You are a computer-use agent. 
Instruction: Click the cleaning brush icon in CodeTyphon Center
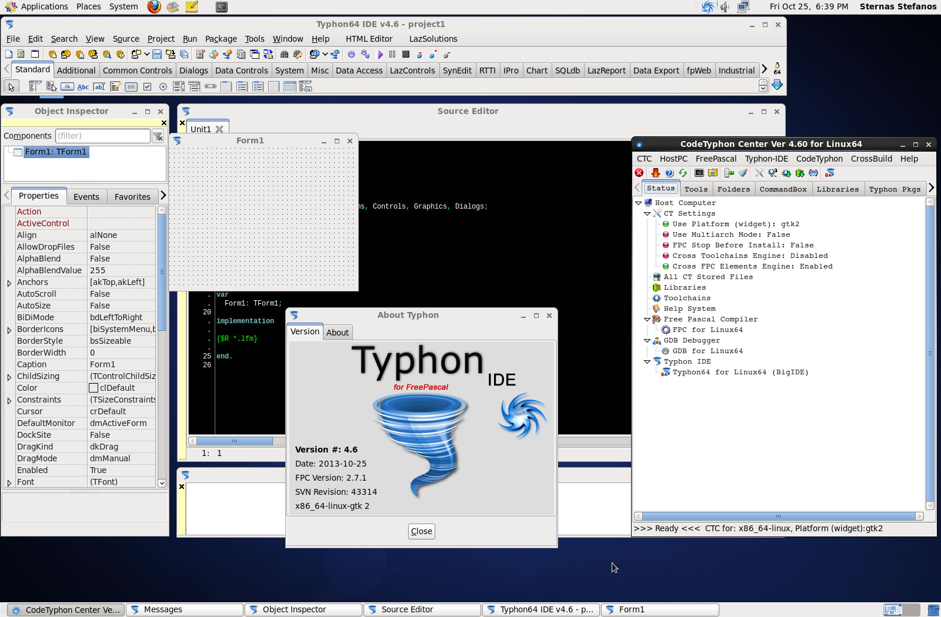point(743,173)
